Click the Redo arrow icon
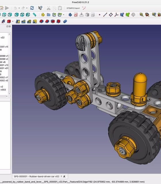The image size is (161, 184). (x=23, y=8)
